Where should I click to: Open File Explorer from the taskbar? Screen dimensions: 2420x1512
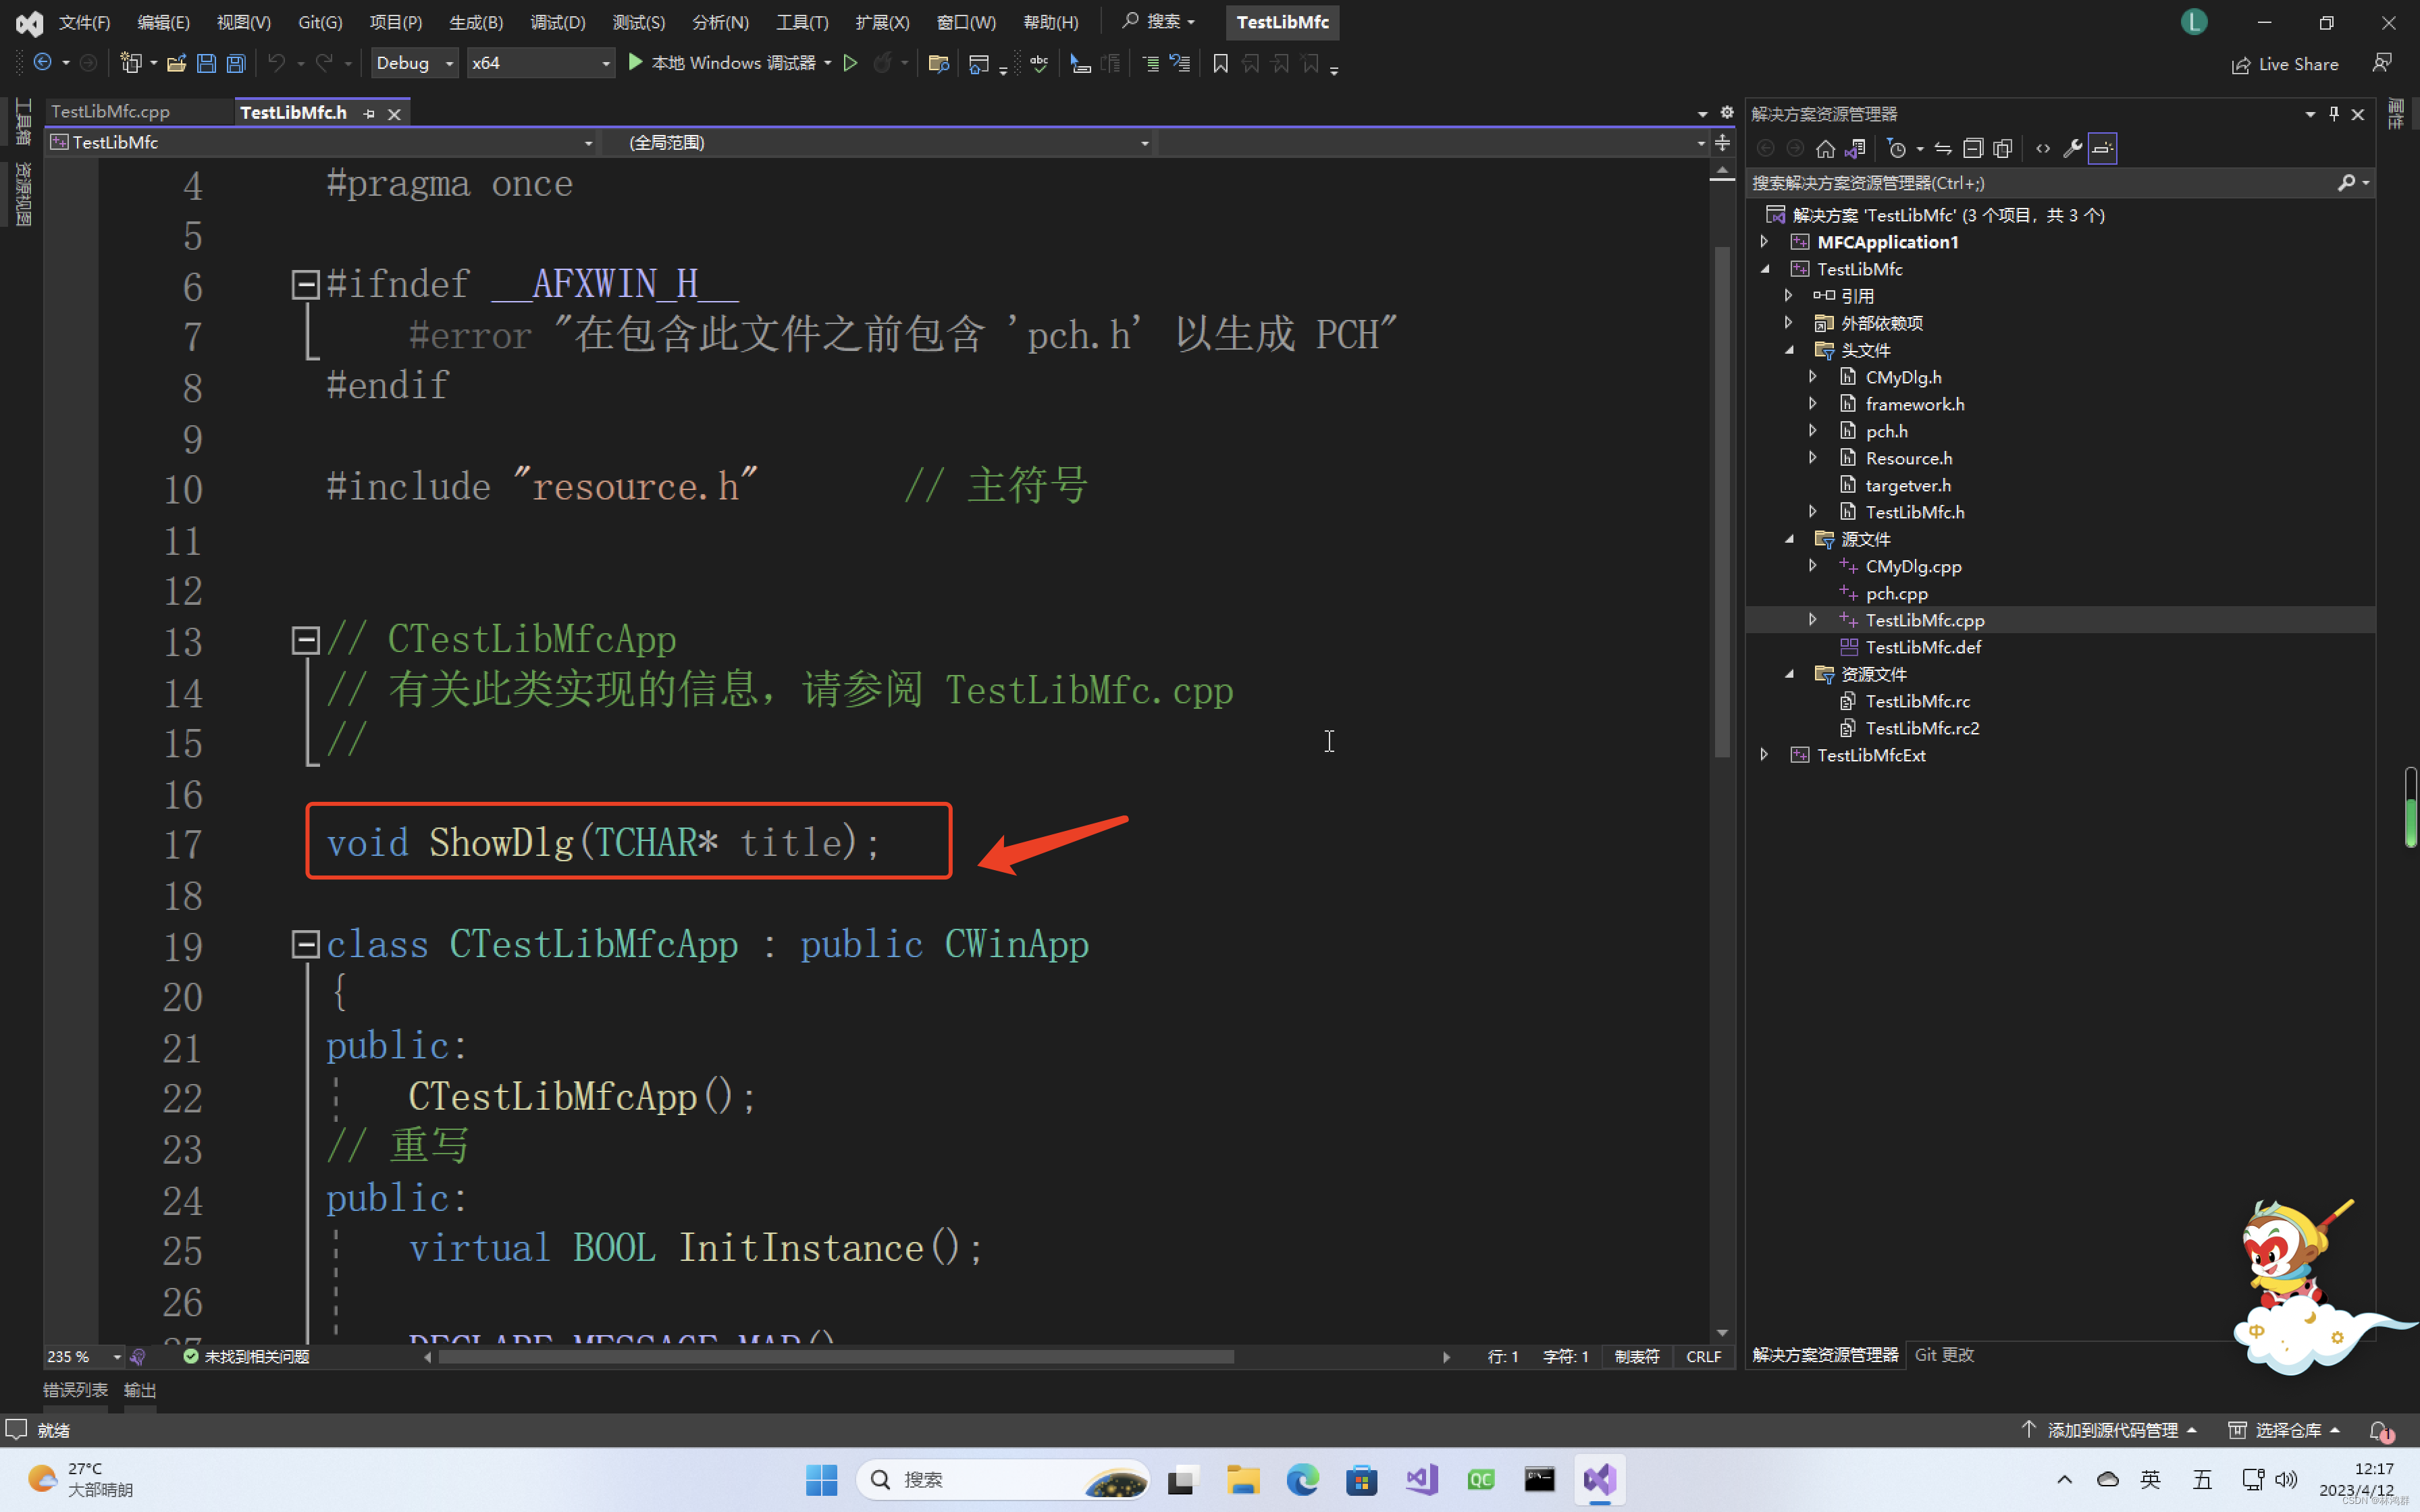(x=1243, y=1480)
